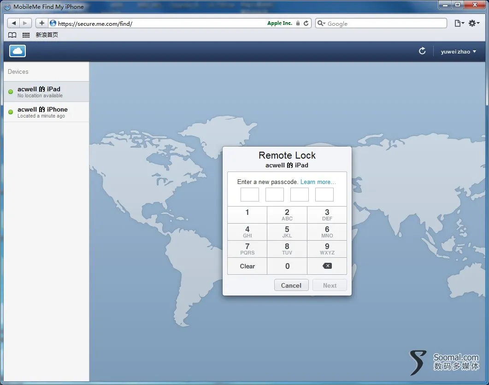Tap keypad digit 6 MNO
Screen dimensions: 489x385
[327, 232]
